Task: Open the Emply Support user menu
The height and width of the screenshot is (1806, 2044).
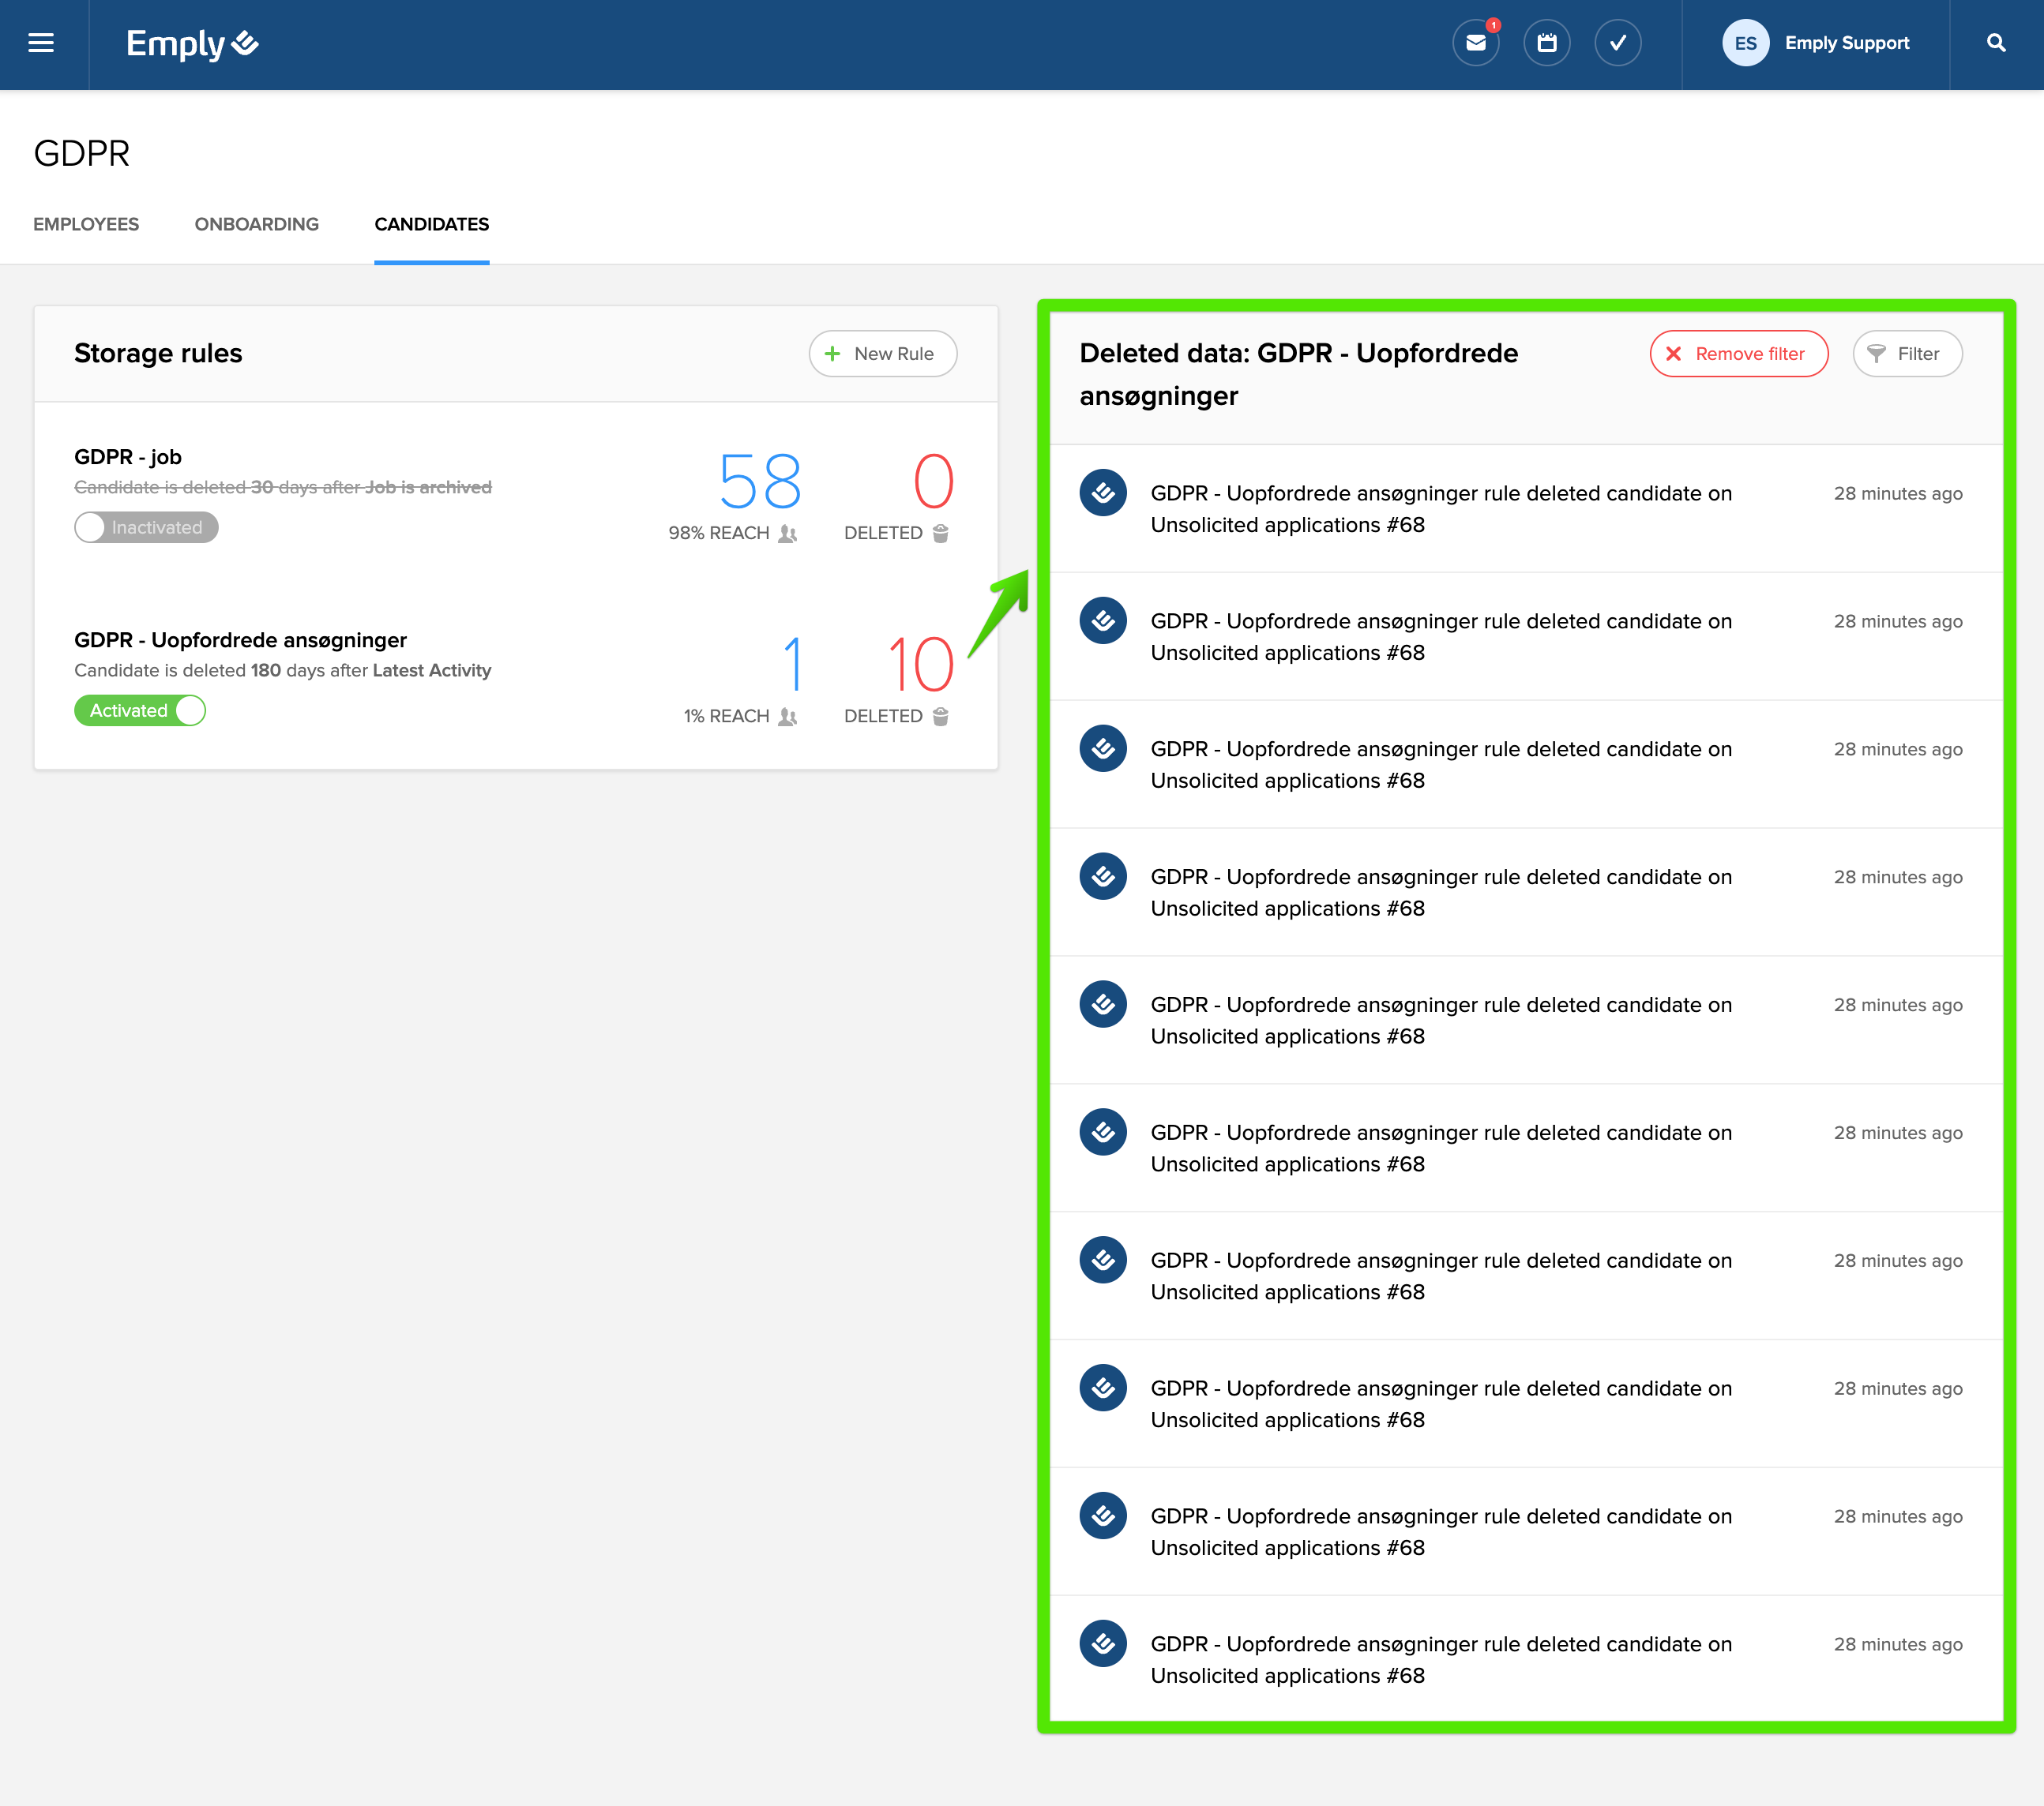Action: click(x=1846, y=43)
